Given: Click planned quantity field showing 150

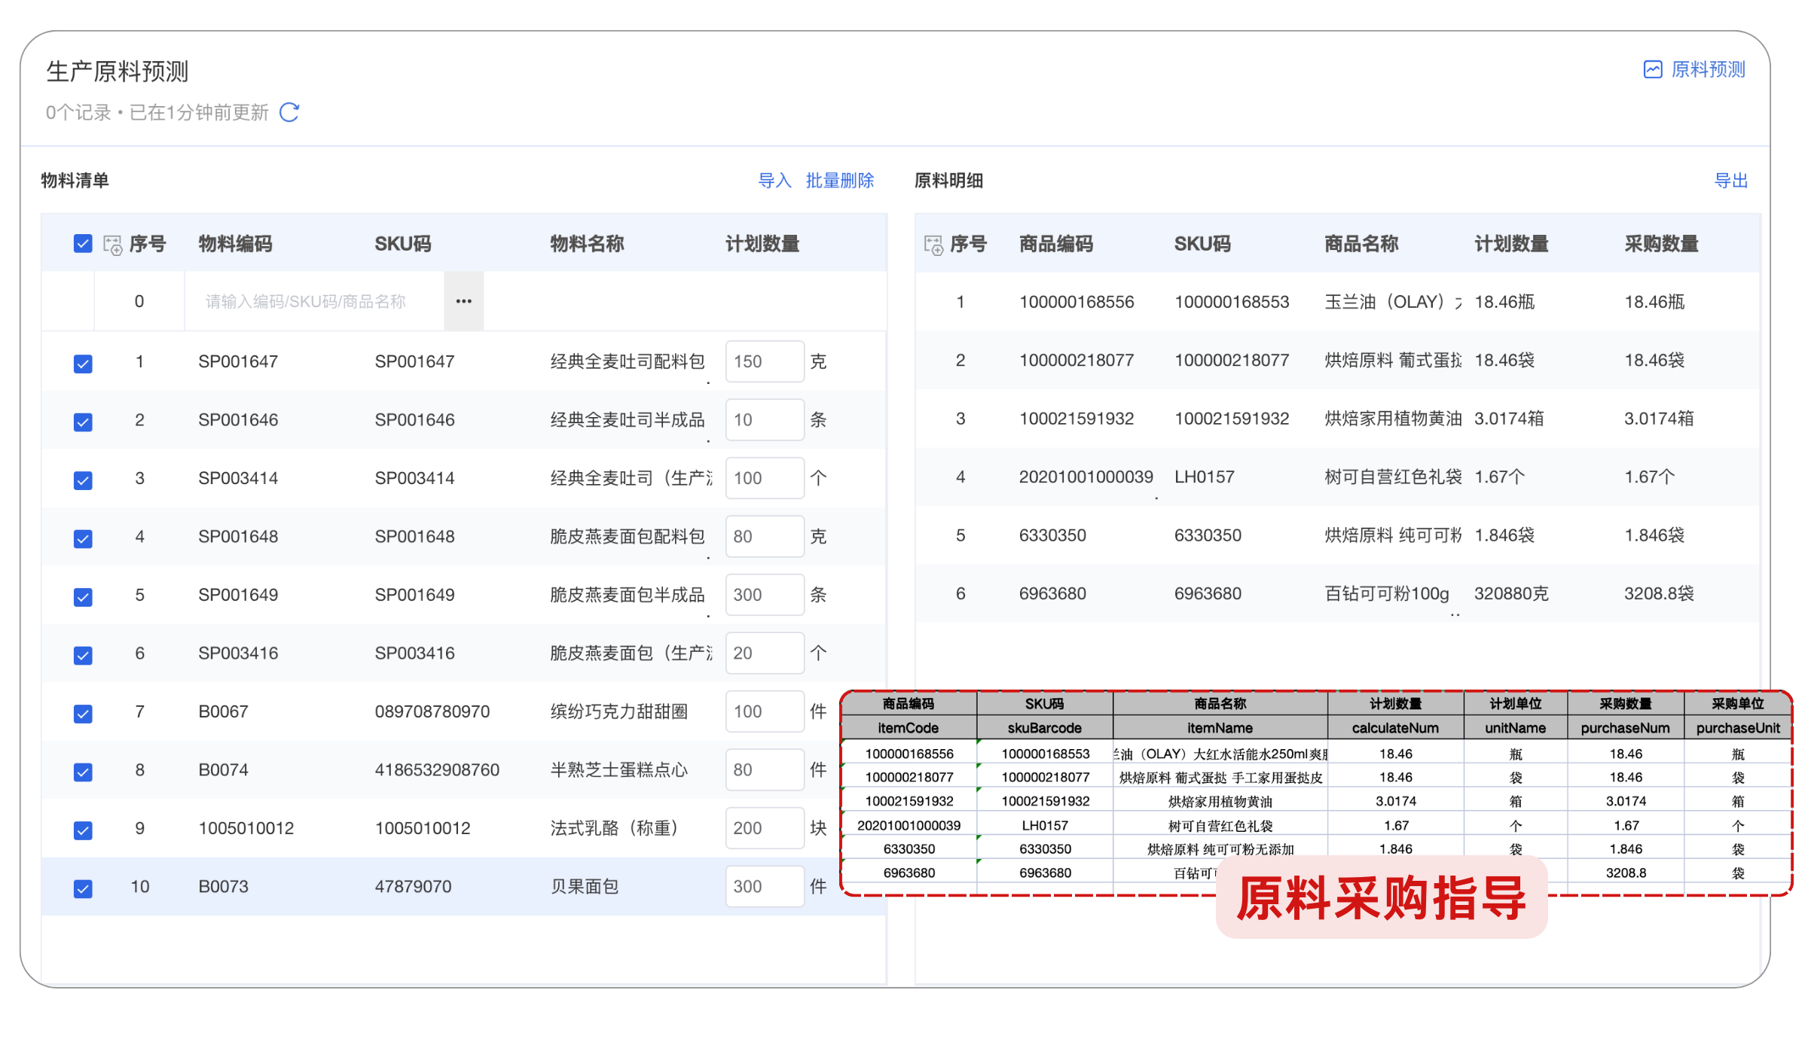Looking at the screenshot, I should point(763,361).
